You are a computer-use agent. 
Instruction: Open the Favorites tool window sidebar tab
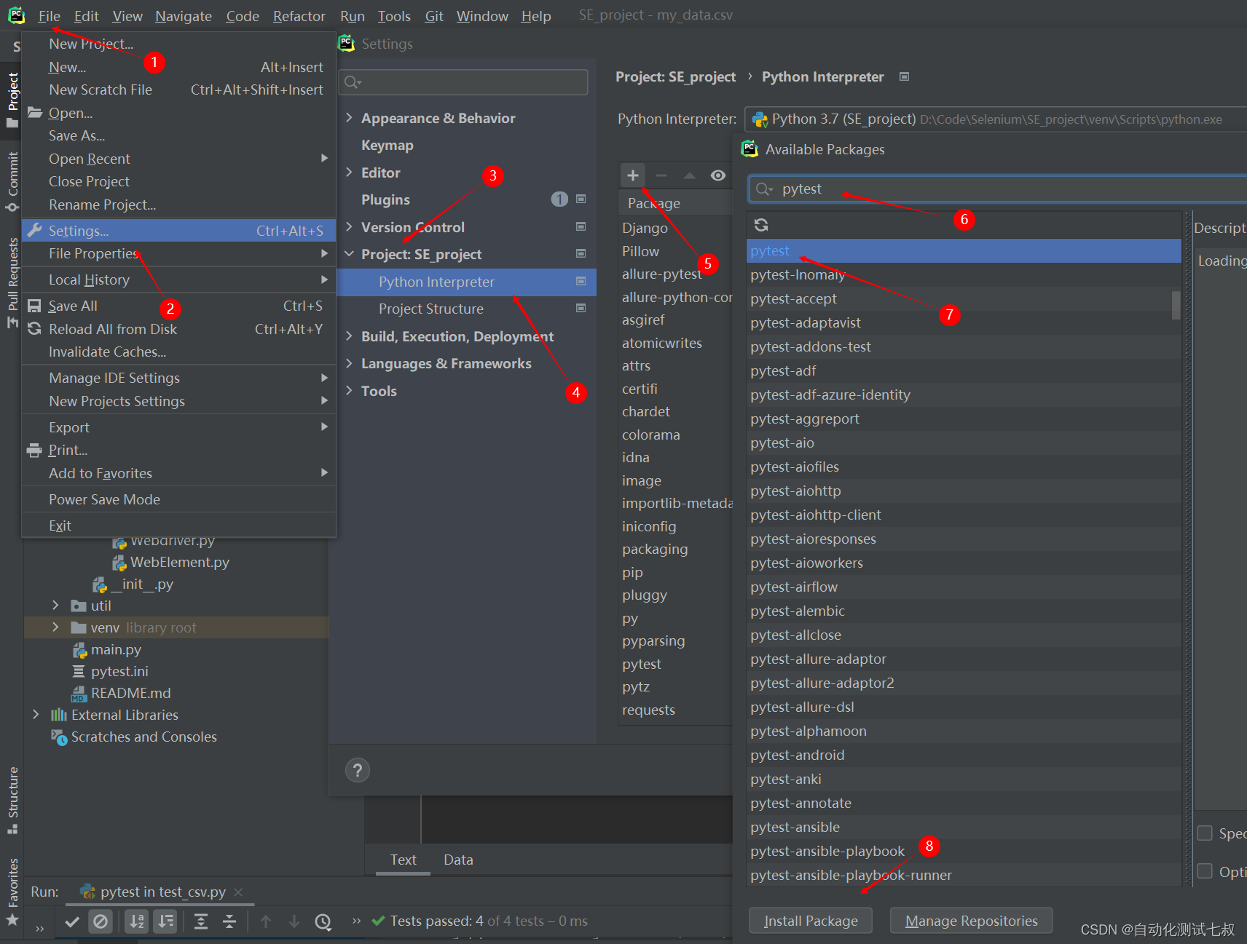(12, 891)
